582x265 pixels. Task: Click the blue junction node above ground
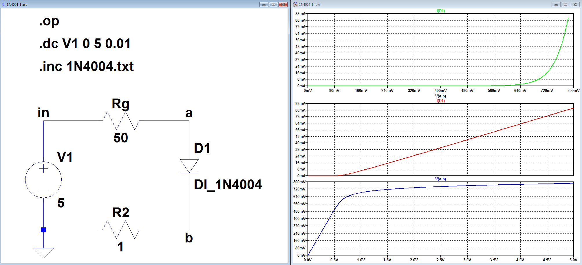tap(43, 230)
